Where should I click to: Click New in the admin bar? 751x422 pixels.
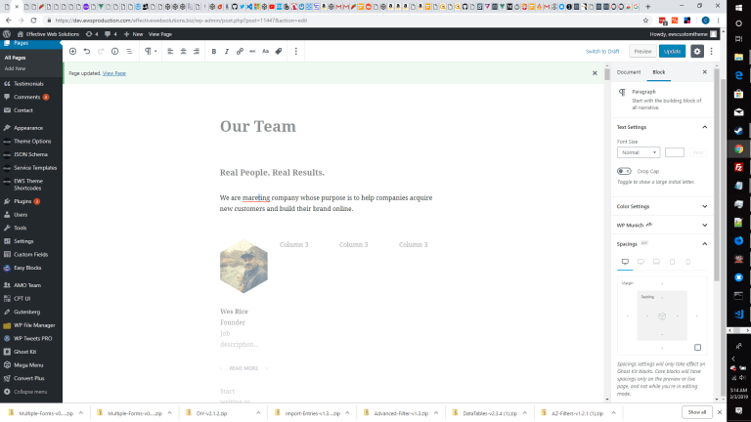[133, 34]
